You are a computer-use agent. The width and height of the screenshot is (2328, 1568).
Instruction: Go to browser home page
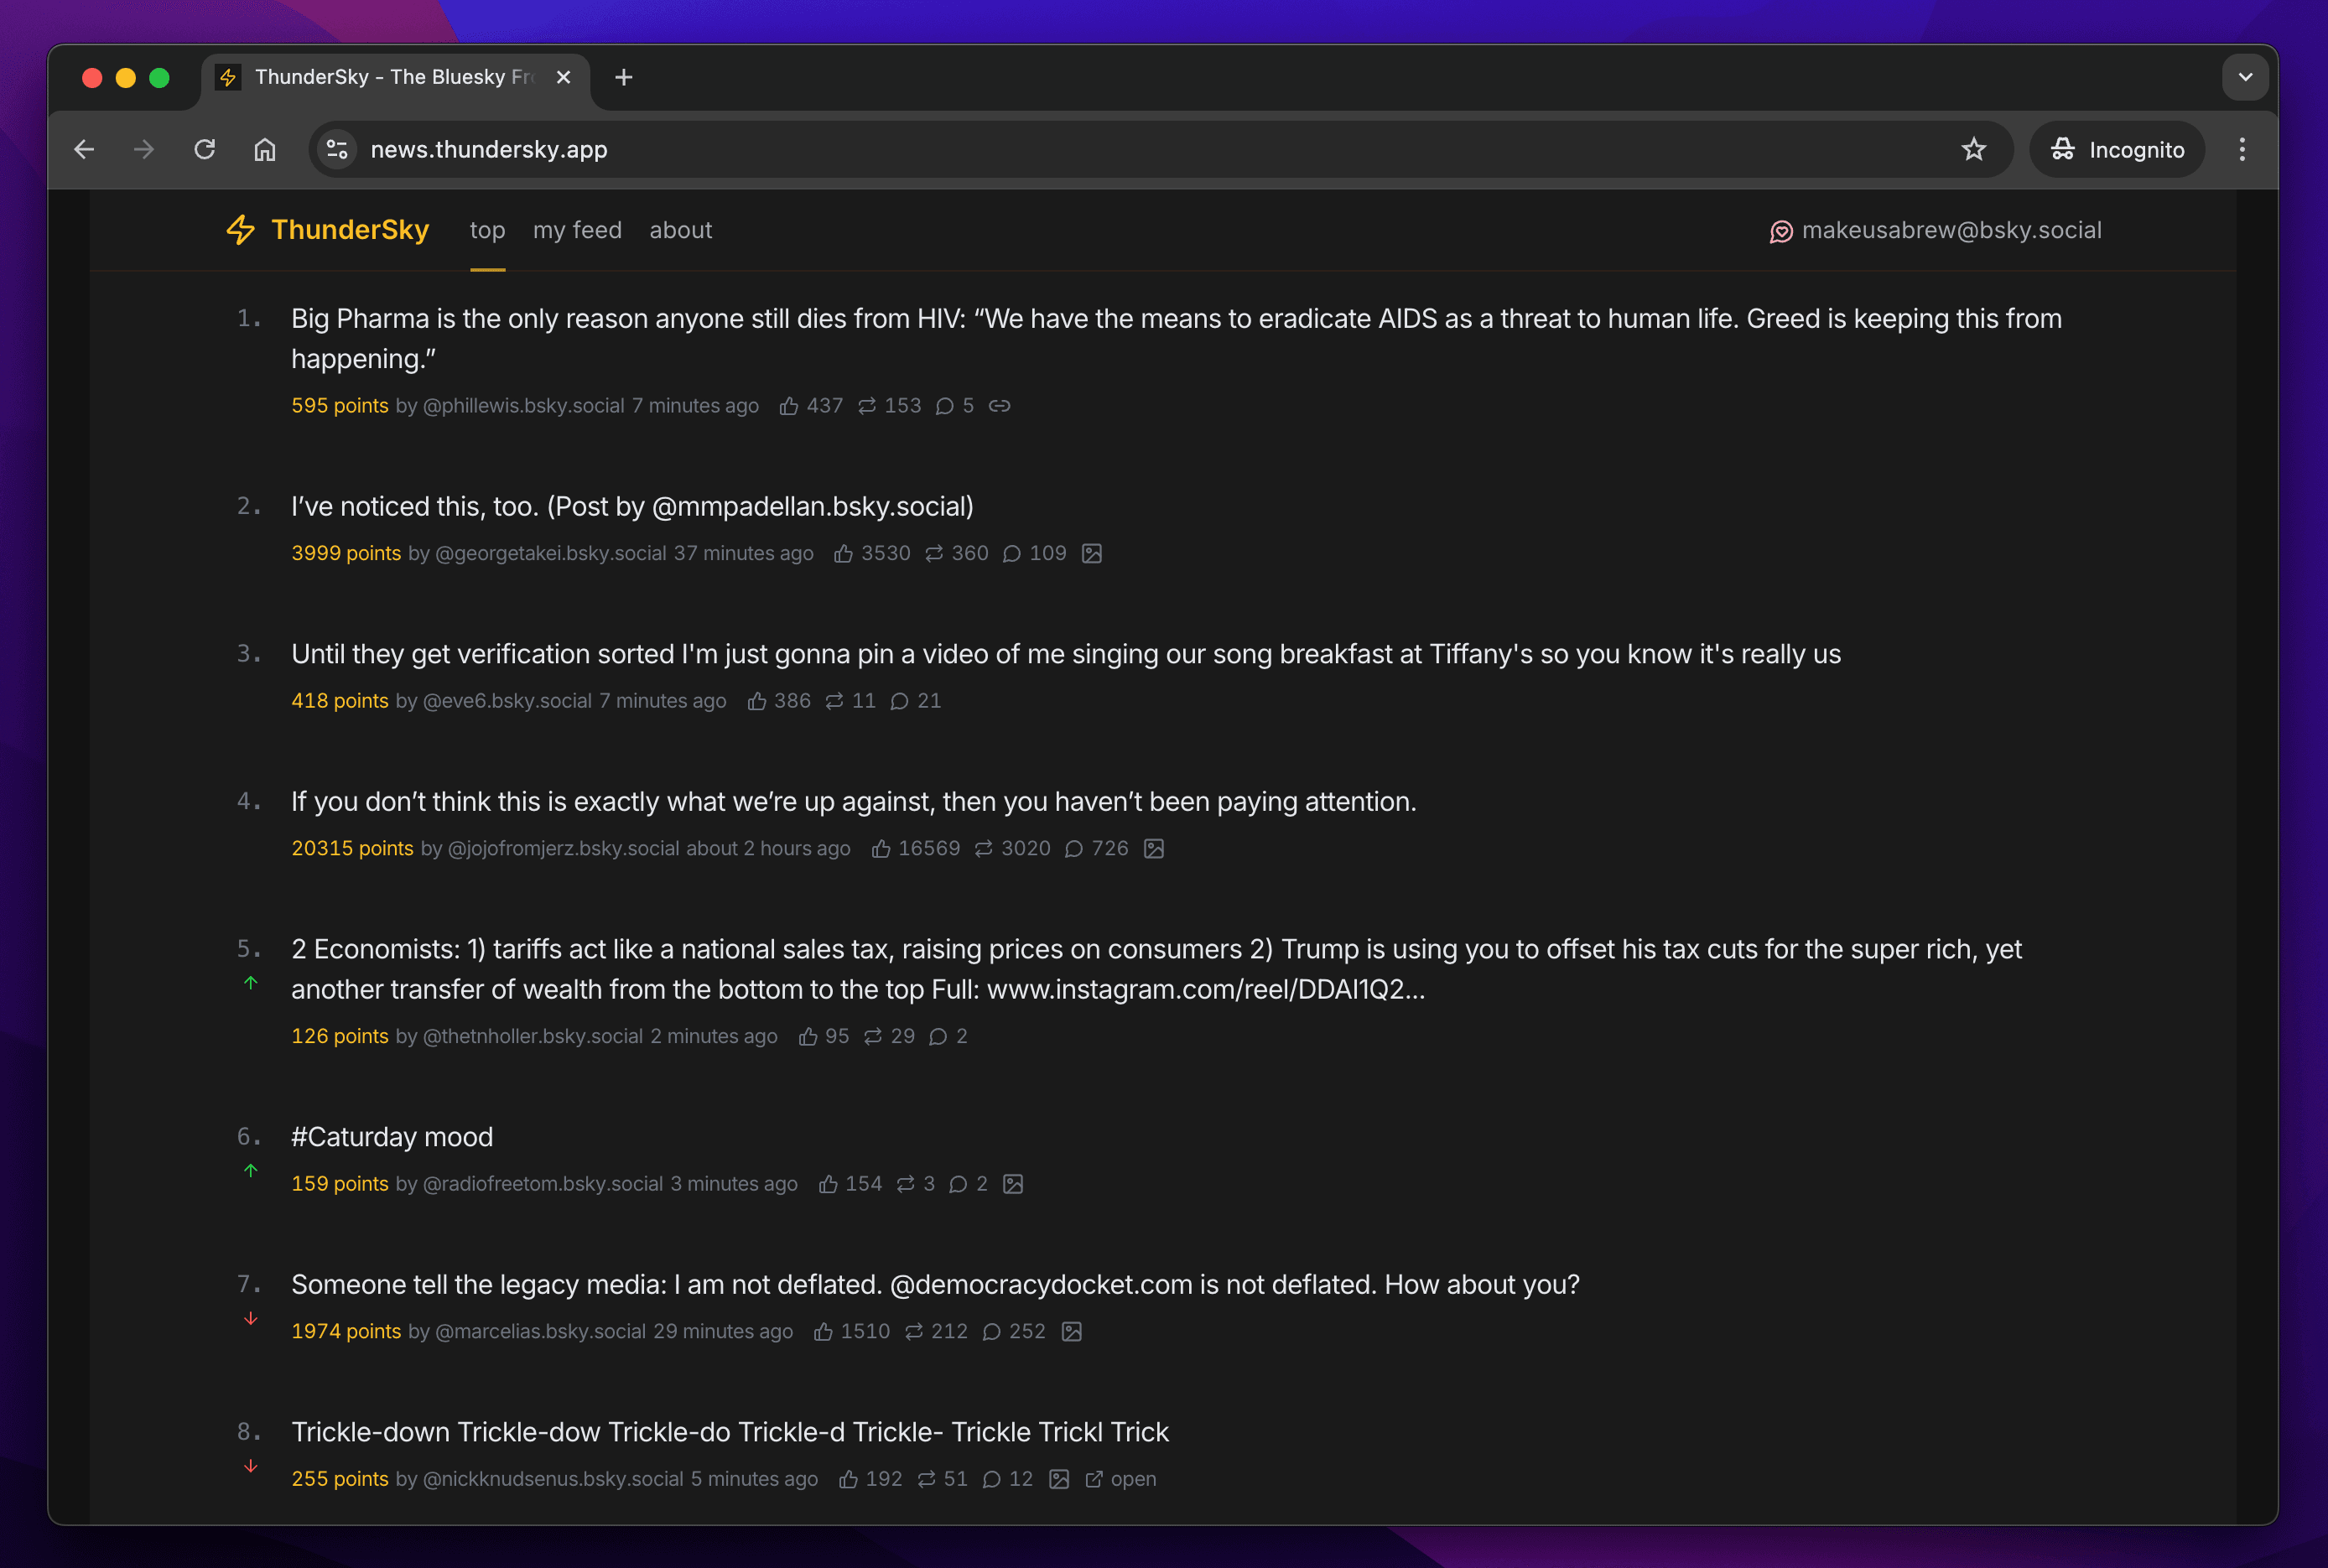(265, 150)
